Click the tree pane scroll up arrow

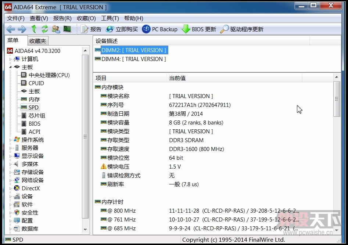(85, 51)
